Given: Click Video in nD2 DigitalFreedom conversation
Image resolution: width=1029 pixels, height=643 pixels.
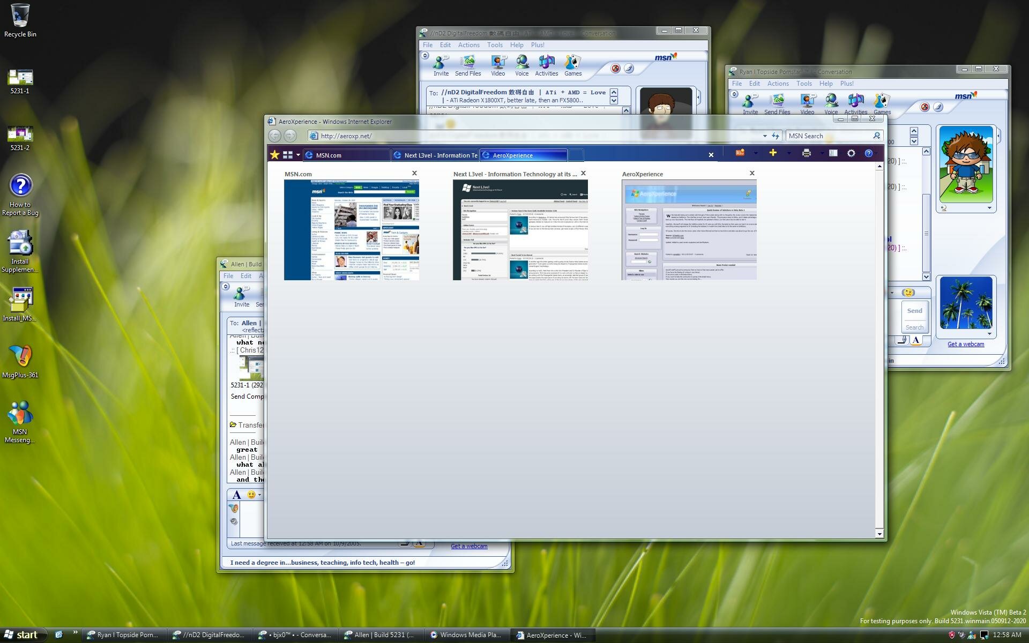Looking at the screenshot, I should (x=498, y=66).
